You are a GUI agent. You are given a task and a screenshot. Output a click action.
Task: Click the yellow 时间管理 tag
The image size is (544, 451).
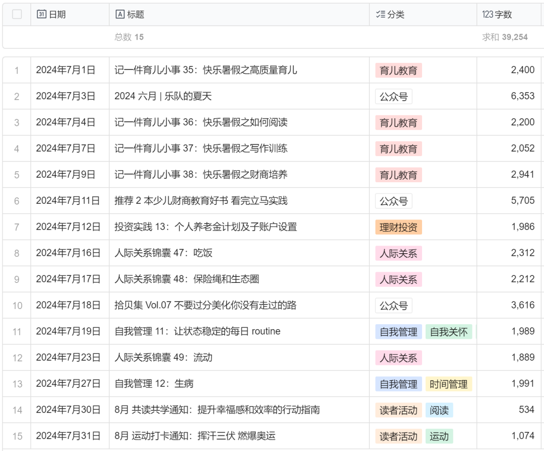449,384
